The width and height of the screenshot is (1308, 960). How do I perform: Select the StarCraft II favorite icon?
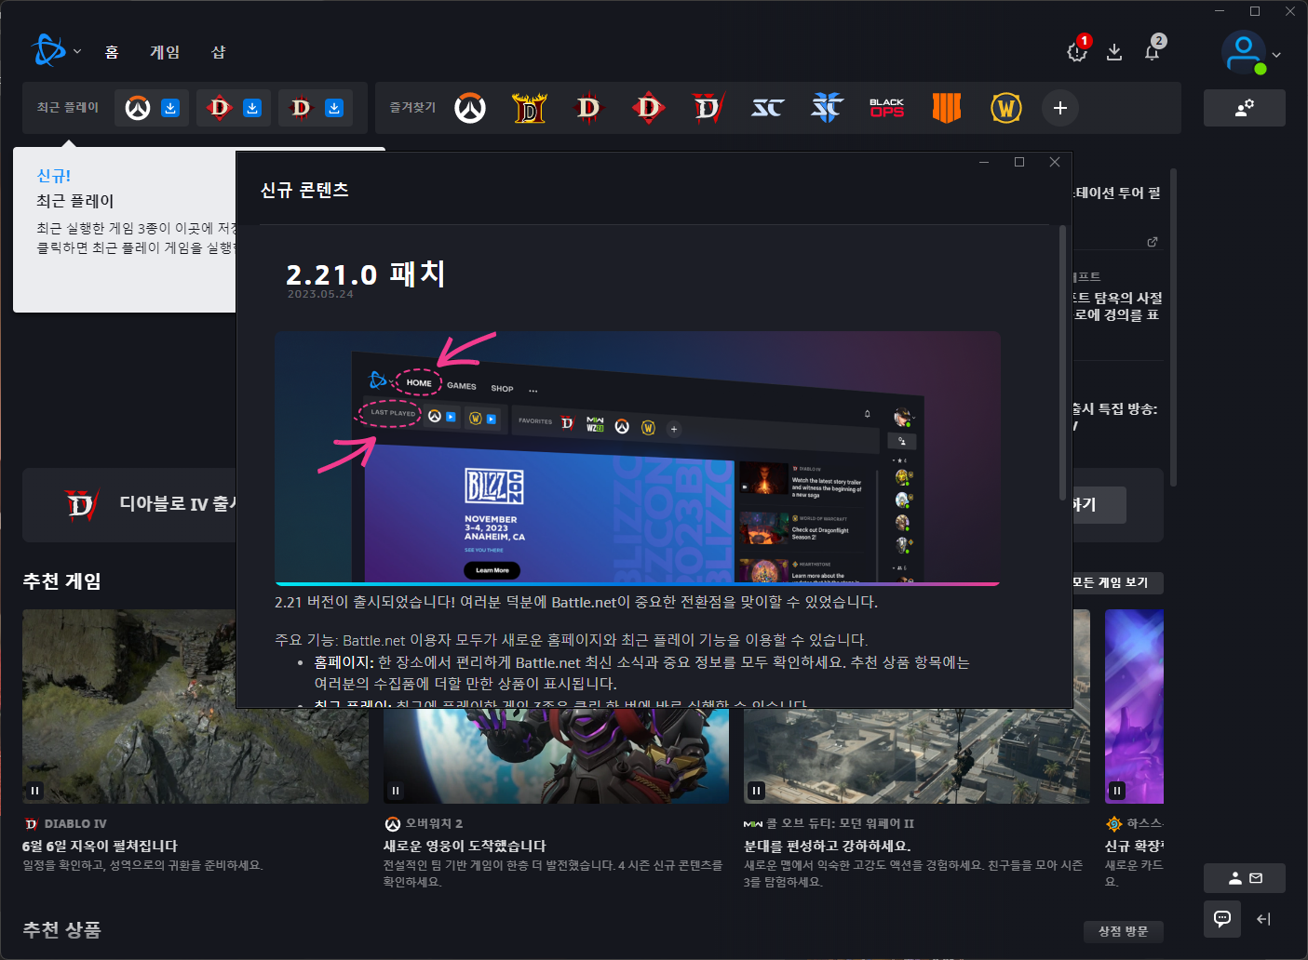click(x=827, y=108)
